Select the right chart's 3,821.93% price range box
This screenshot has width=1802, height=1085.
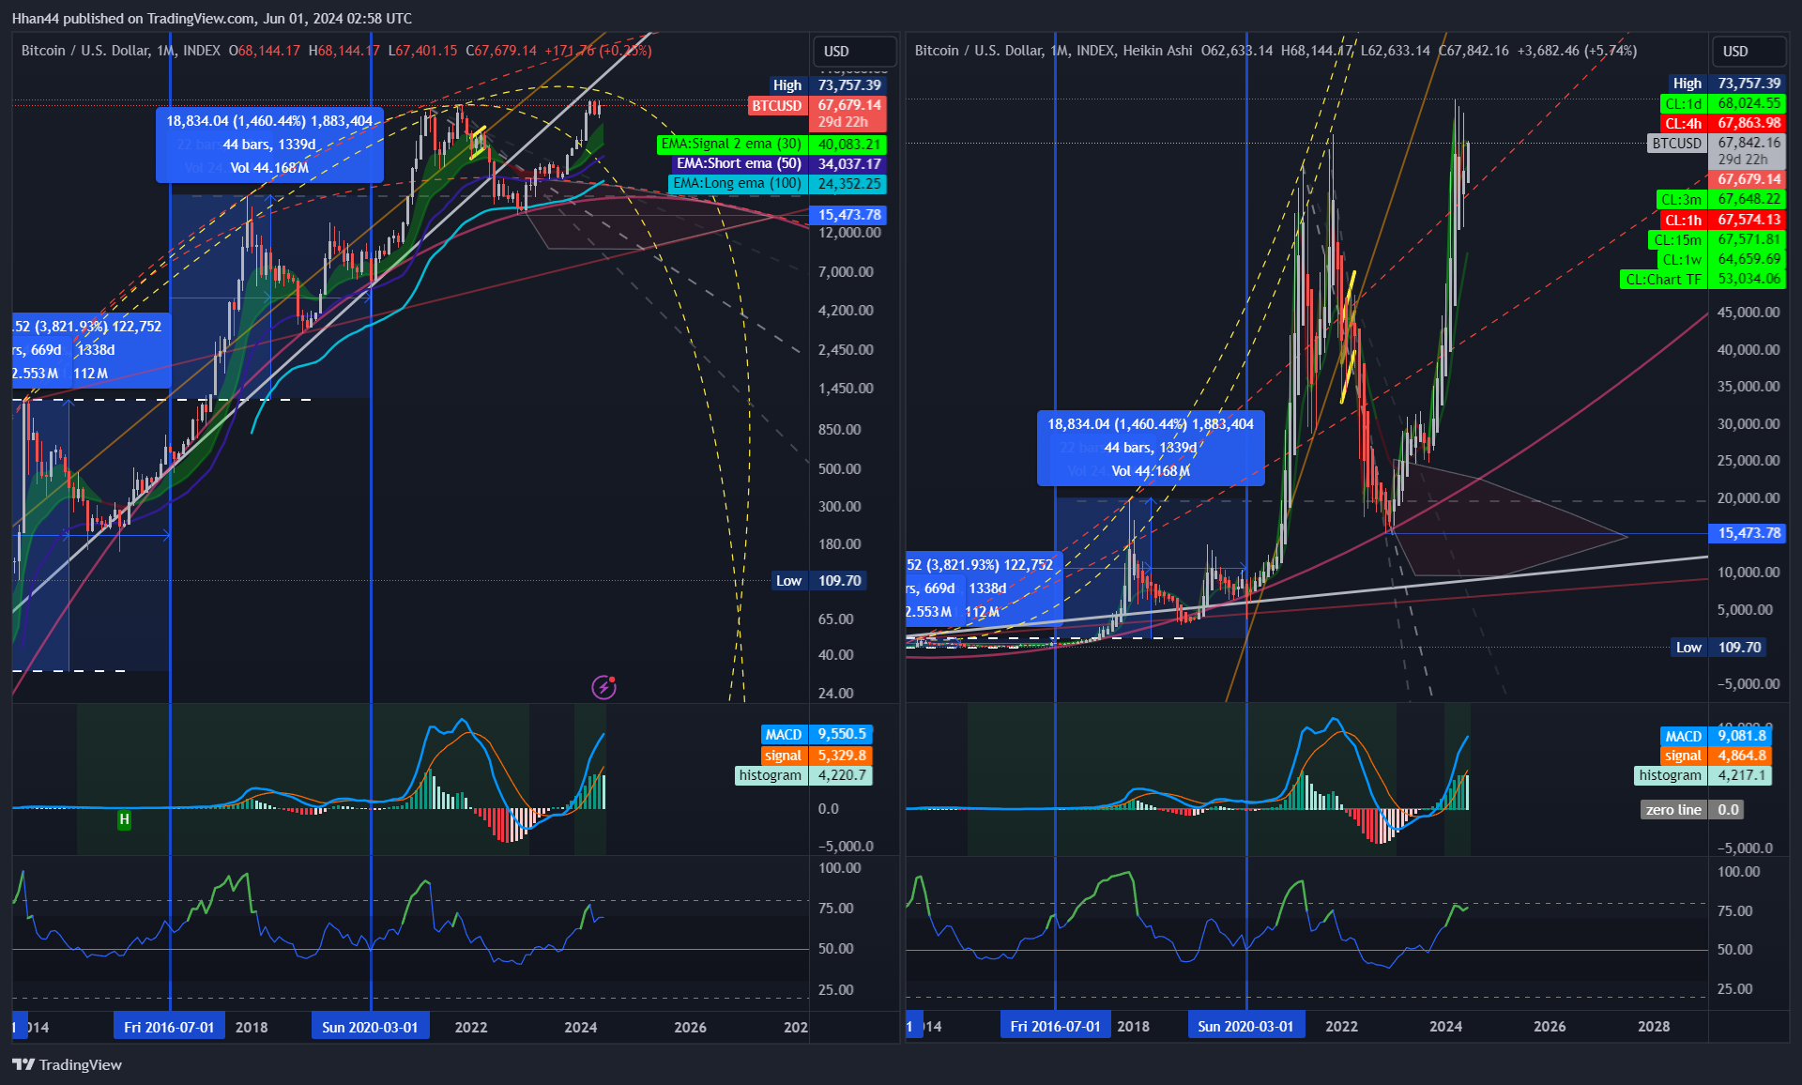pos(985,588)
